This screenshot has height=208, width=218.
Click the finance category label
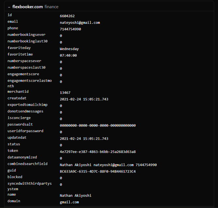tap(51, 7)
